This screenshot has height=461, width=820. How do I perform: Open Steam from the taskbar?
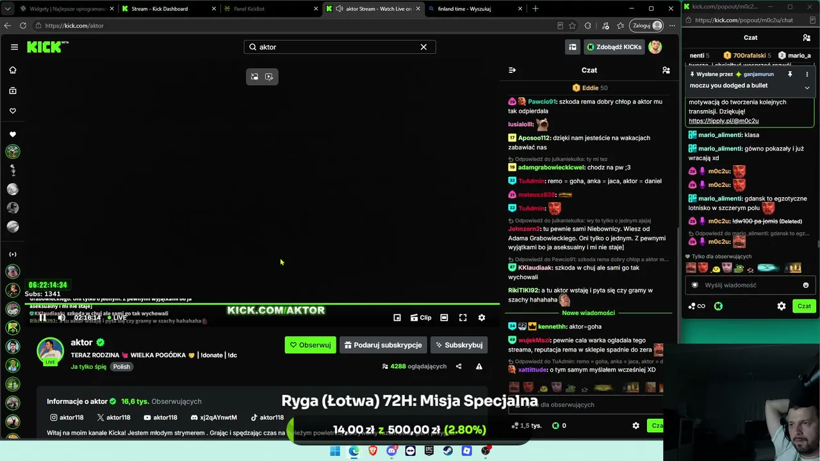click(448, 451)
